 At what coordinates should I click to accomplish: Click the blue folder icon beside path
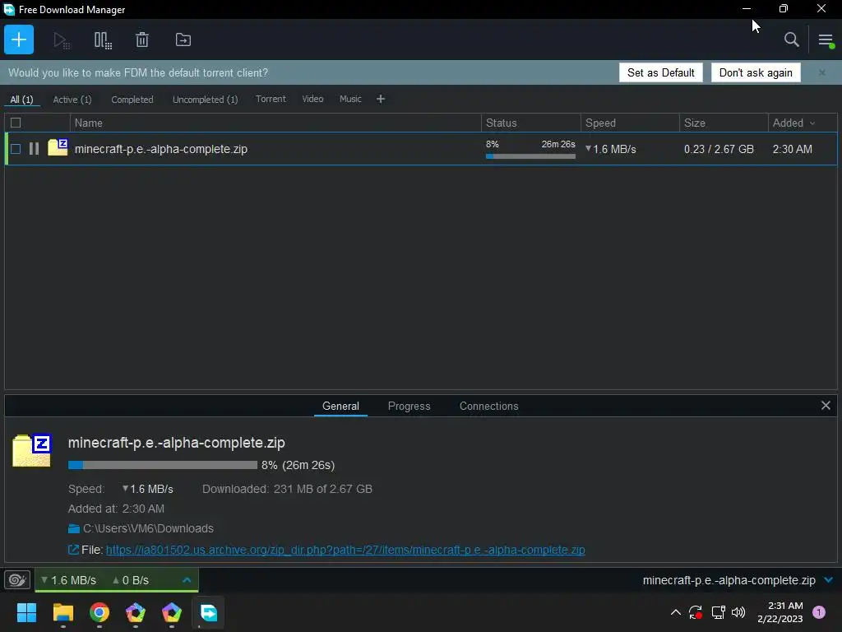tap(74, 529)
